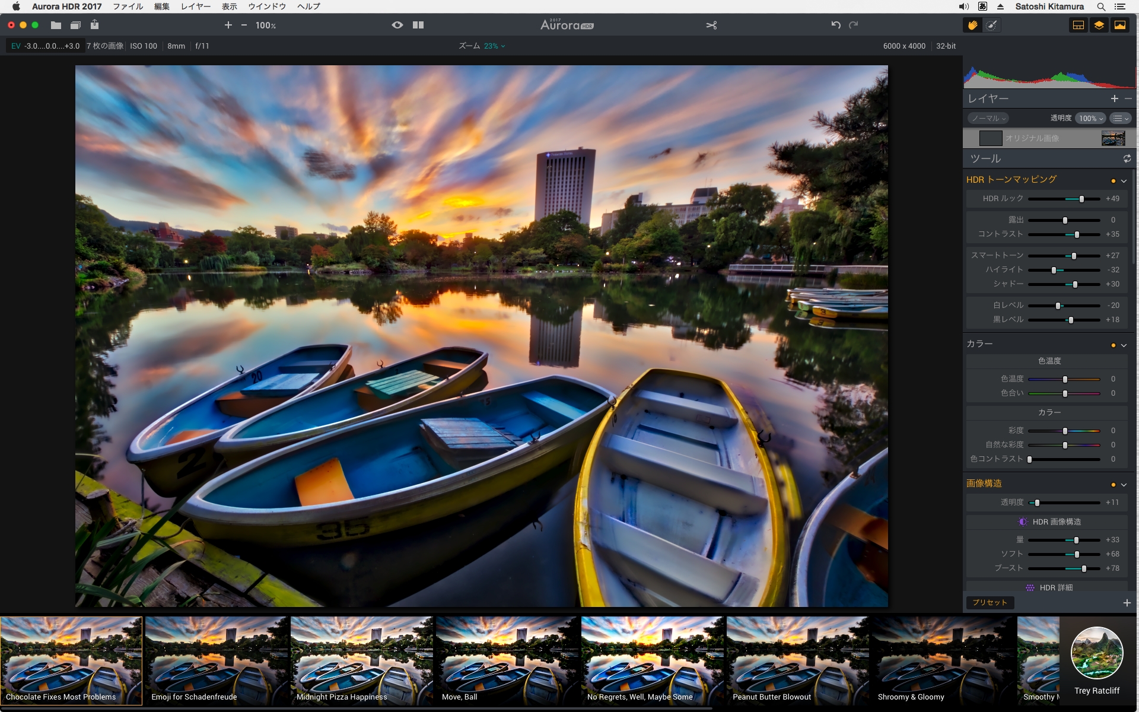Image resolution: width=1139 pixels, height=712 pixels.
Task: Toggle the quick preview eye icon
Action: [397, 25]
